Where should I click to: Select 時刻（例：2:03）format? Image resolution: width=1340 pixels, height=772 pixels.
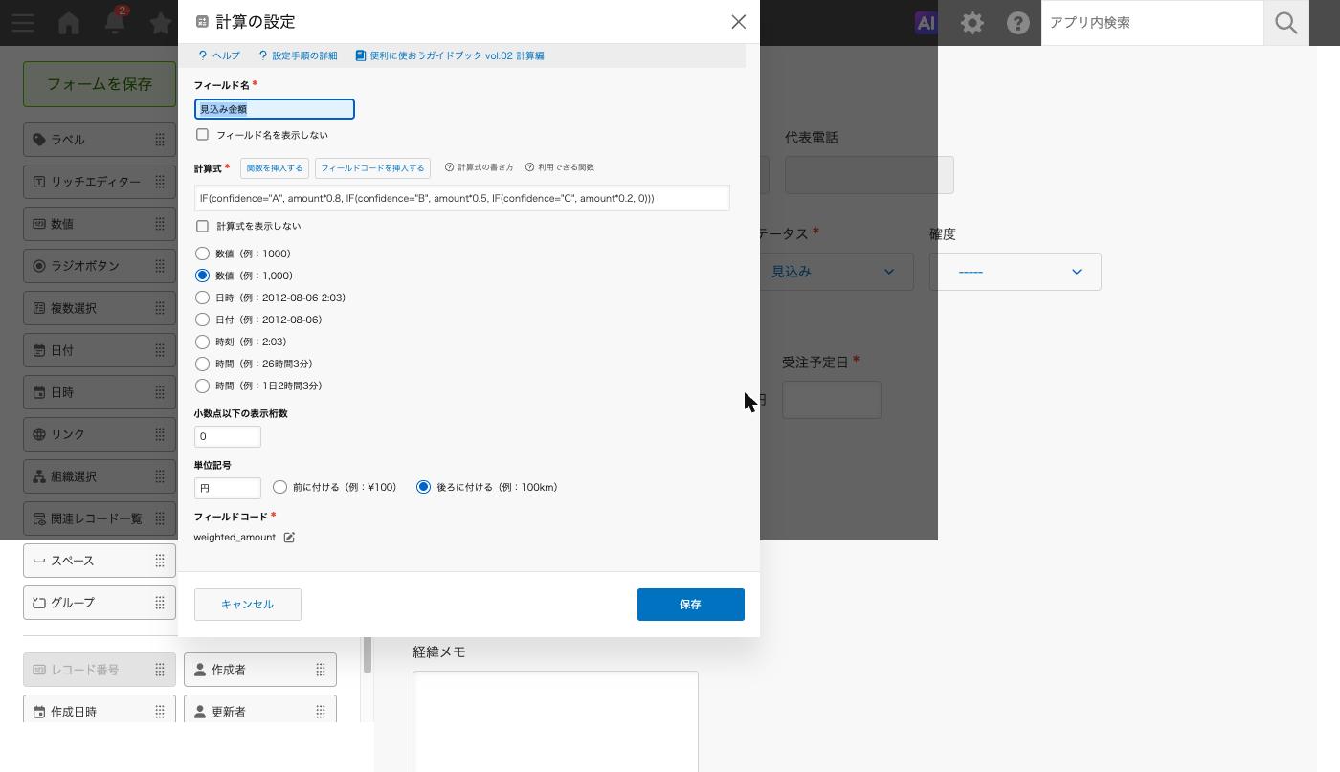coord(202,342)
